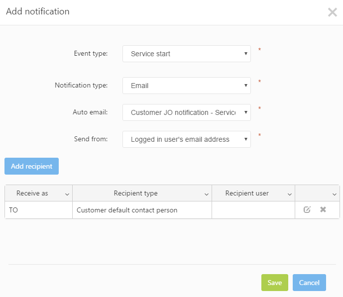Expand the Send from dropdown
This screenshot has width=343, height=297.
[186, 139]
